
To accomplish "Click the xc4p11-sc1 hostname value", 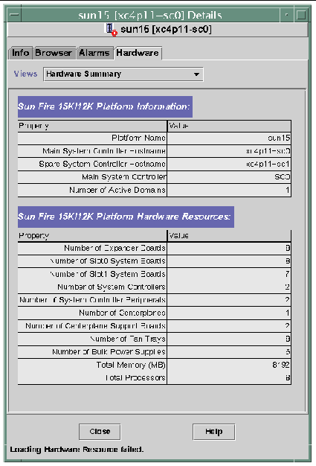I will 268,164.
